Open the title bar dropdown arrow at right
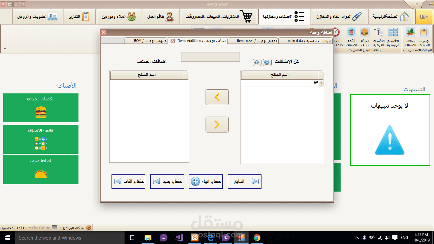Image resolution: width=434 pixels, height=244 pixels. click(x=417, y=4)
